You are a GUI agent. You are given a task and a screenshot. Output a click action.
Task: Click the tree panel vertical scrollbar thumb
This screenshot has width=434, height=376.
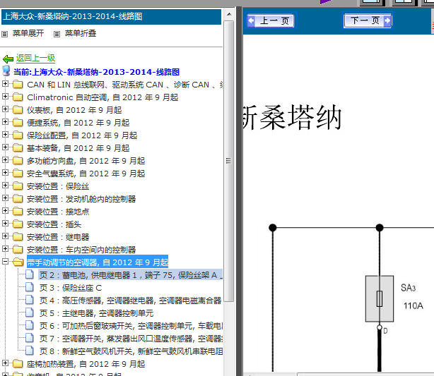tap(228, 161)
